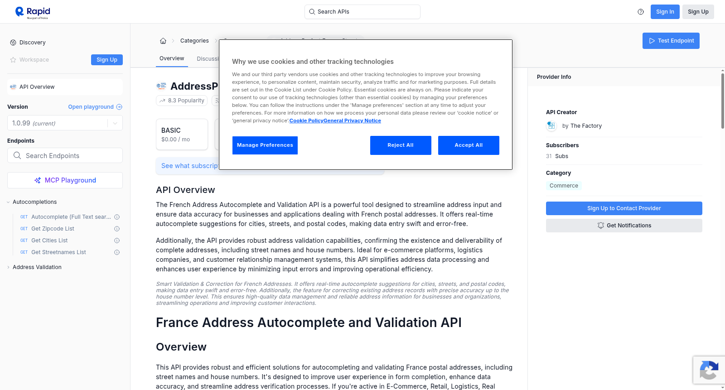Click the Rapid logo
This screenshot has height=390, width=725.
(33, 12)
